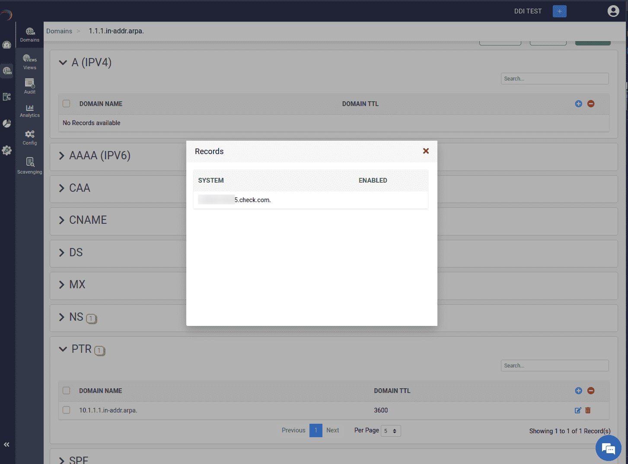Collapse the PTR section
This screenshot has height=464, width=628.
tap(63, 349)
